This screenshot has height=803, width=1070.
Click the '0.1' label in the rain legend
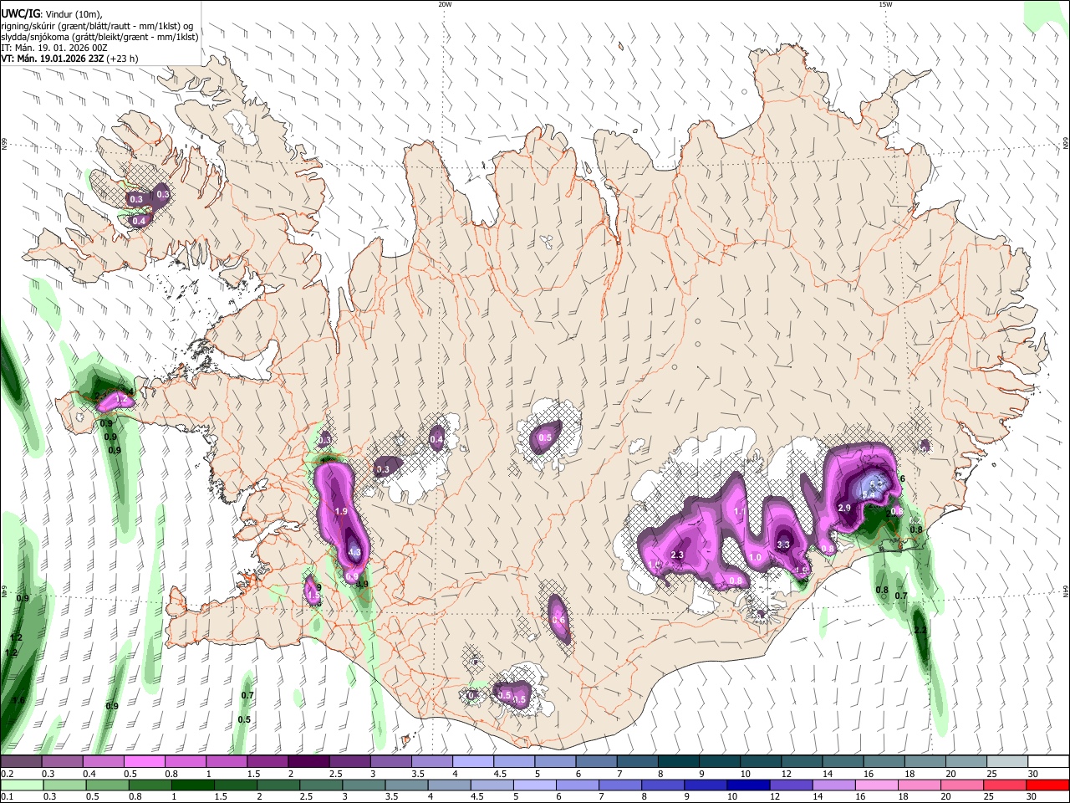[7, 796]
